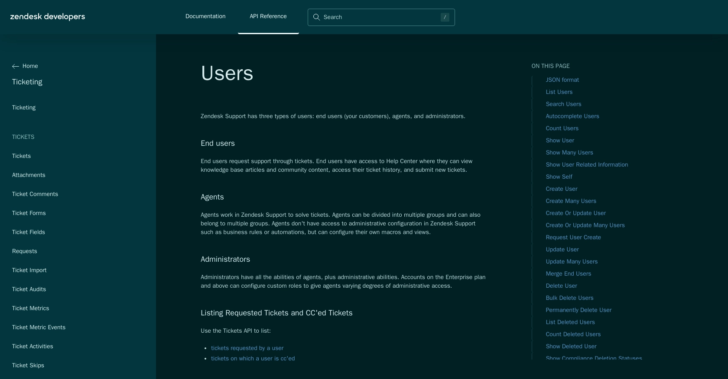Focus the Search input field

(381, 17)
